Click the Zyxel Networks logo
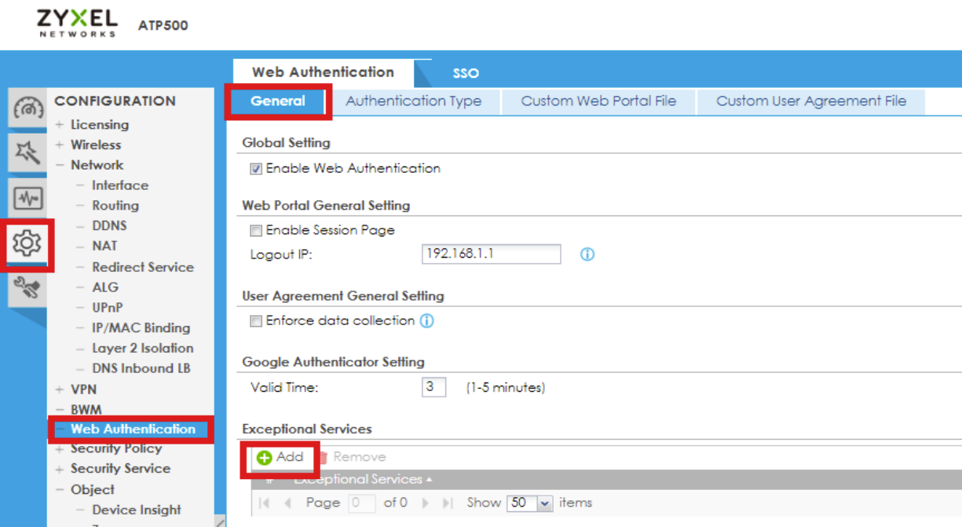Image resolution: width=962 pixels, height=527 pixels. tap(77, 24)
